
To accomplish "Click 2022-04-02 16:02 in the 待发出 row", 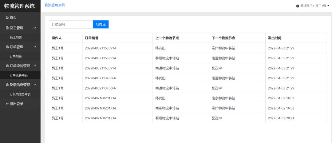I will tap(281, 98).
